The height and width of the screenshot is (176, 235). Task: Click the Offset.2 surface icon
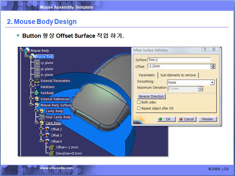point(47,129)
